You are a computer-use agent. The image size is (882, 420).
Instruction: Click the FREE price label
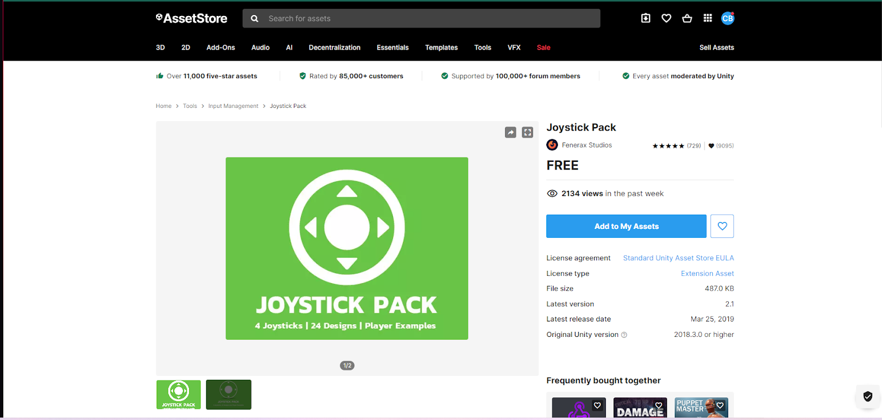pos(562,166)
